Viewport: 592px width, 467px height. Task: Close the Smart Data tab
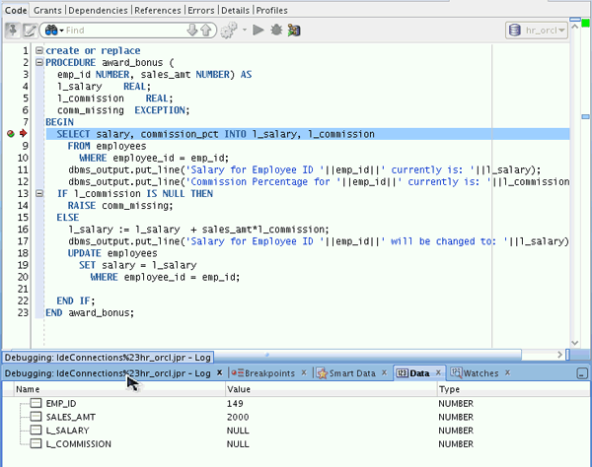[383, 373]
